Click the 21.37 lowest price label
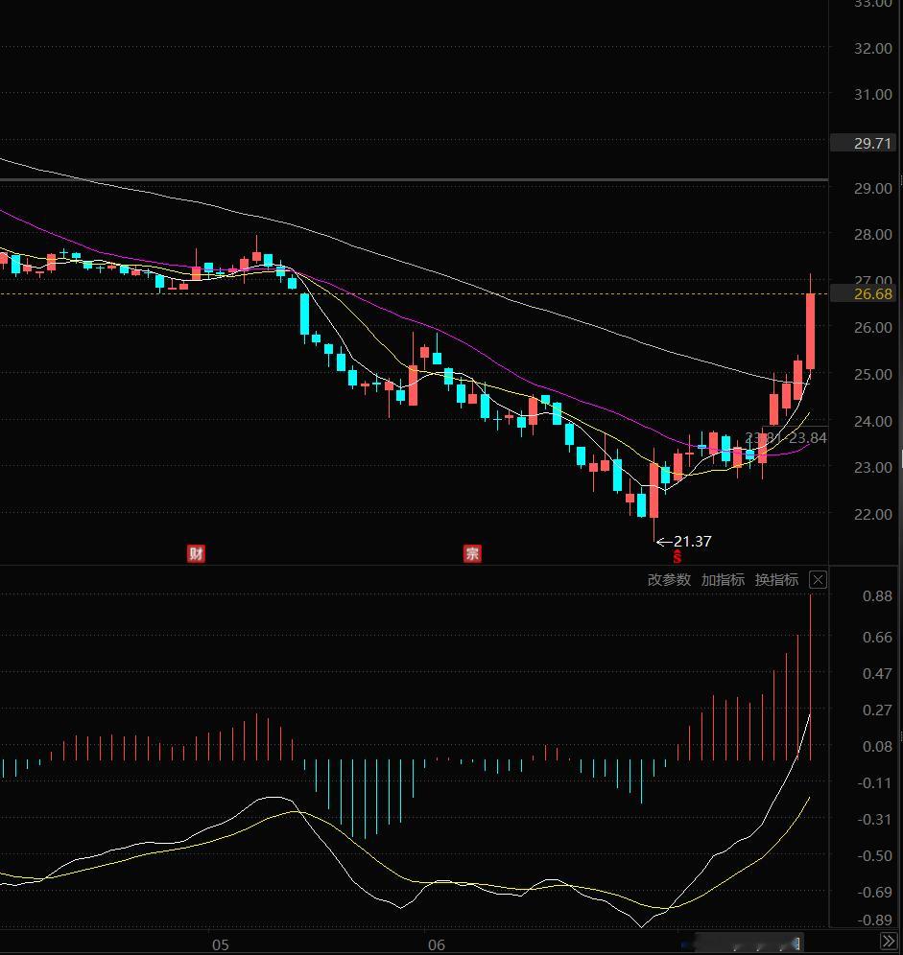 click(693, 541)
